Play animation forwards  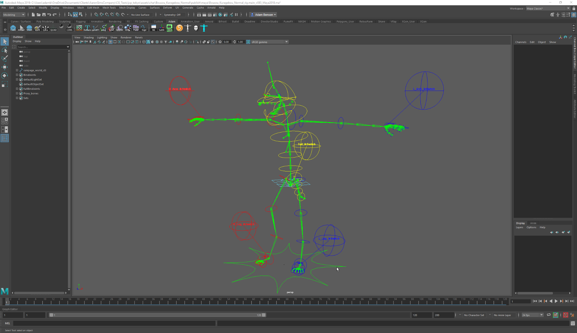556,301
